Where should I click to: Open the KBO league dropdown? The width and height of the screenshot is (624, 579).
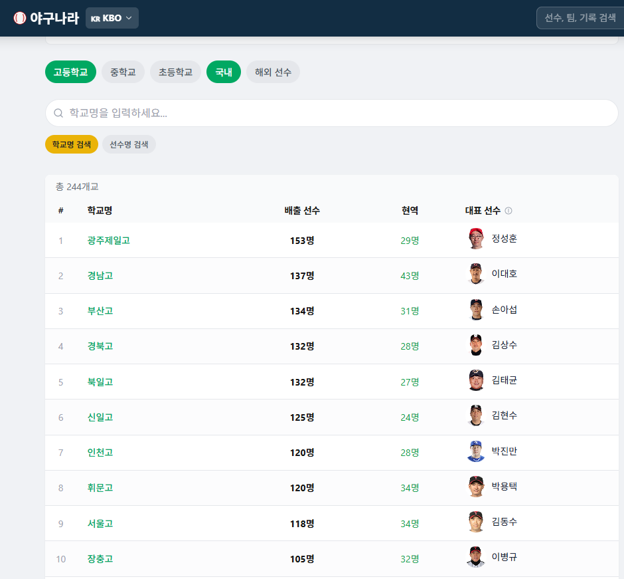coord(112,18)
